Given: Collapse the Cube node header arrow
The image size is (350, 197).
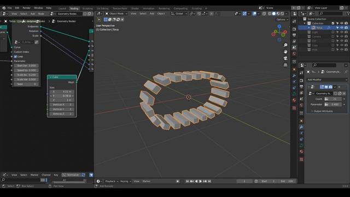Looking at the screenshot, I should pos(50,77).
